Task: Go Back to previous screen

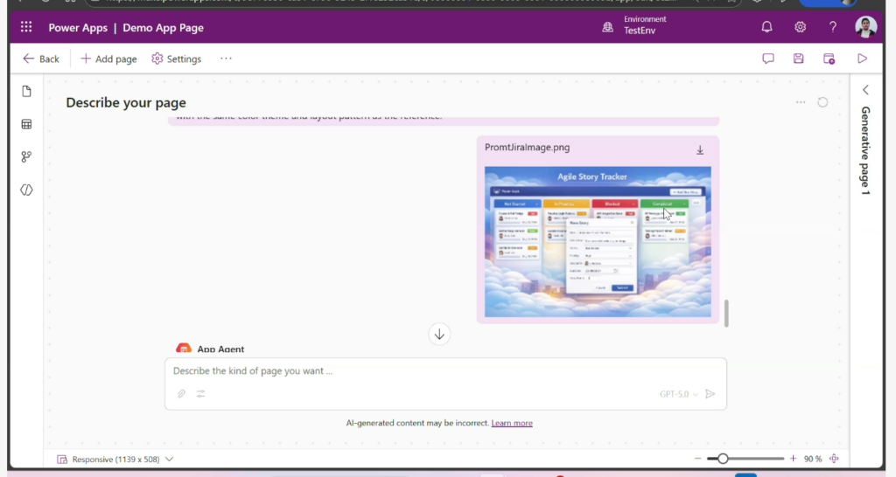Action: click(x=40, y=59)
